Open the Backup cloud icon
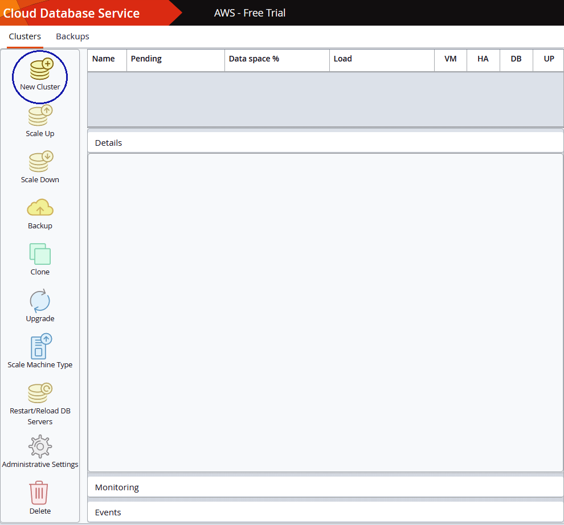The width and height of the screenshot is (564, 525). (40, 208)
